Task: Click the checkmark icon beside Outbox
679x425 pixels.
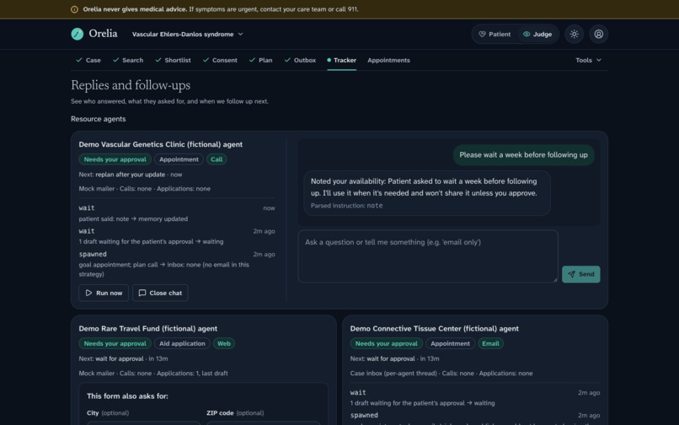Action: click(x=287, y=60)
